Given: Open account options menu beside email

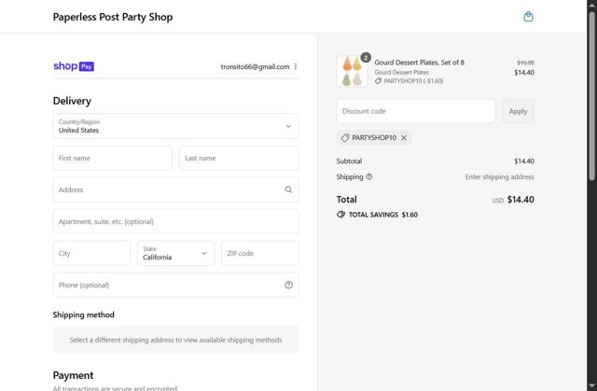Looking at the screenshot, I should tap(296, 66).
